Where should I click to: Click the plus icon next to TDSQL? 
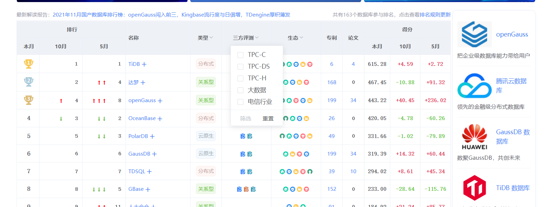click(x=149, y=171)
